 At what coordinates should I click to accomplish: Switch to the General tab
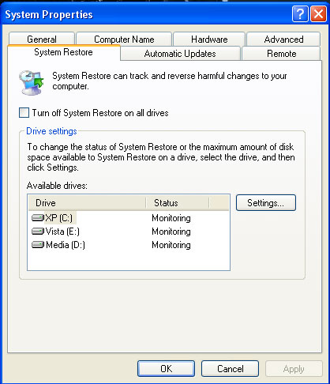[x=42, y=39]
